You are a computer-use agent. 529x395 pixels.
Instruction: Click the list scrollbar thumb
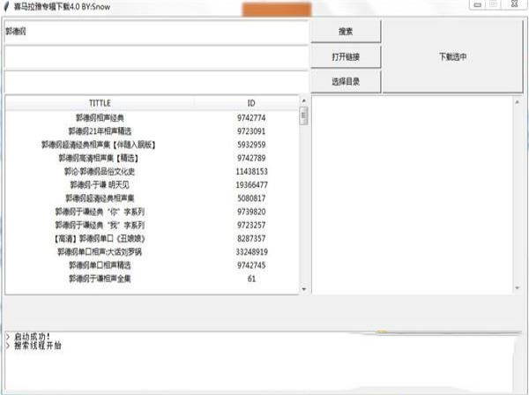coord(304,116)
